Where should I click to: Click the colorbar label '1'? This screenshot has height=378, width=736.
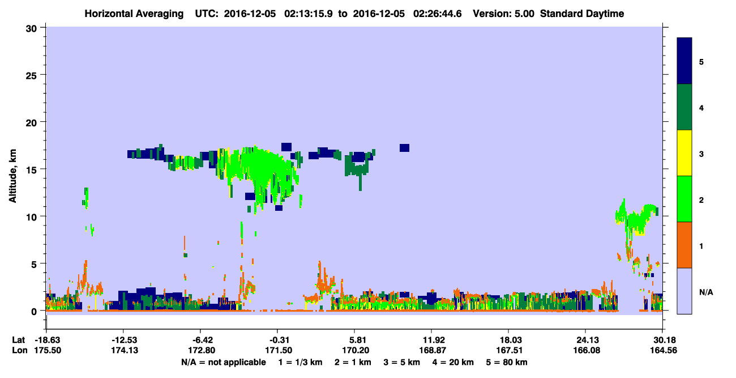point(701,245)
